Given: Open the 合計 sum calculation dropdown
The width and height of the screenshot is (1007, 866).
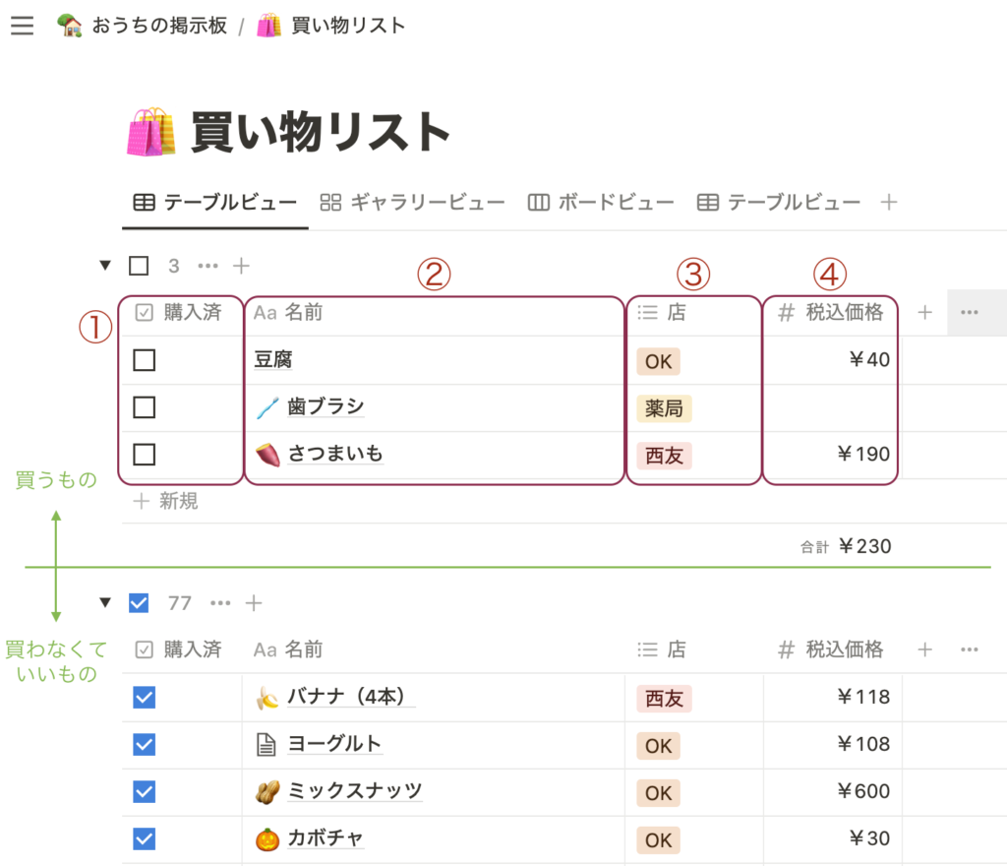Looking at the screenshot, I should (x=846, y=547).
